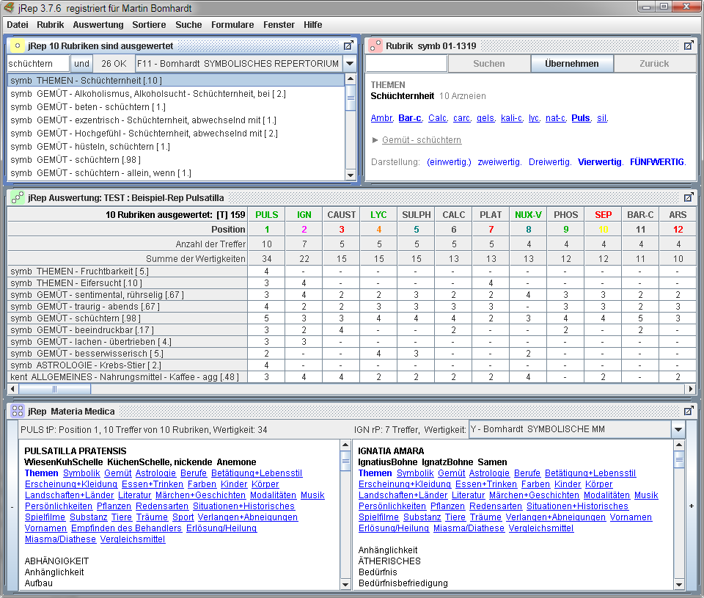Maximize the Materia Medica panel
704x598 pixels.
(689, 411)
